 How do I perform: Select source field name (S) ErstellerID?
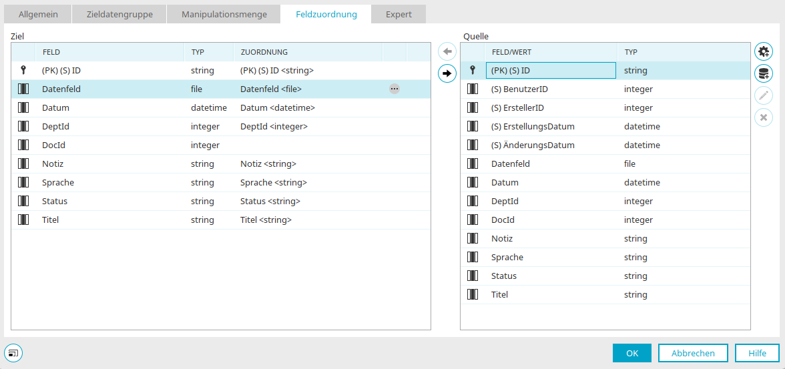518,107
